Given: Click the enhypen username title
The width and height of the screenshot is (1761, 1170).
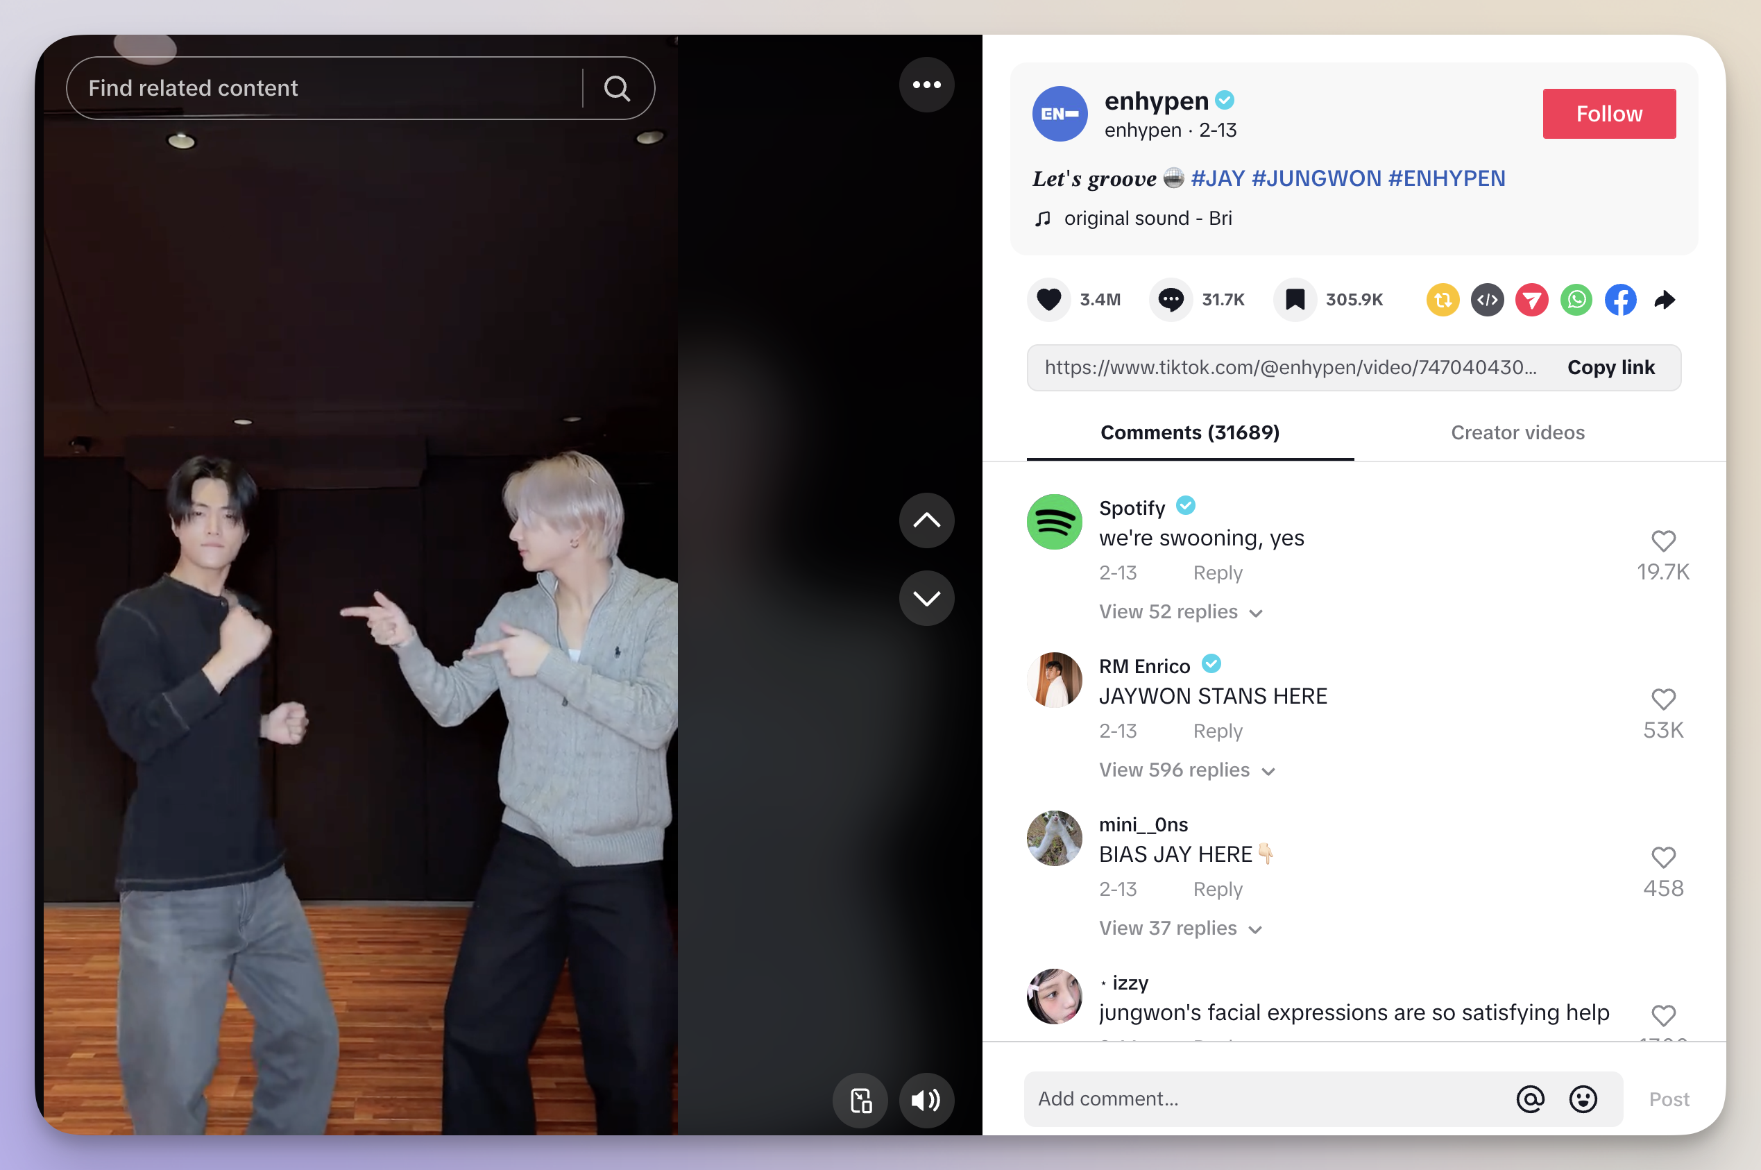Looking at the screenshot, I should (1155, 100).
